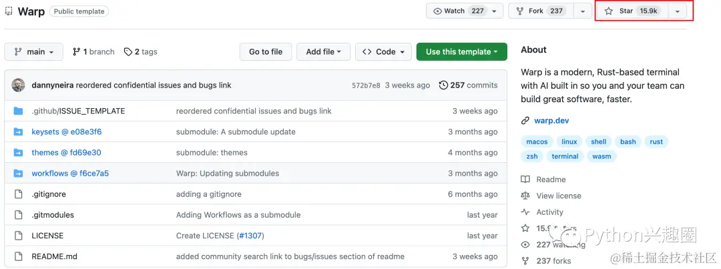Select the linux topic tag
This screenshot has height=269, width=721.
pos(569,142)
